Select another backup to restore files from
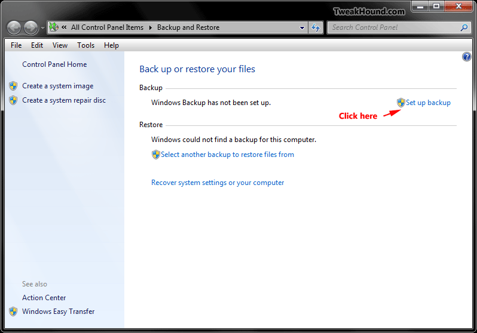 click(227, 155)
